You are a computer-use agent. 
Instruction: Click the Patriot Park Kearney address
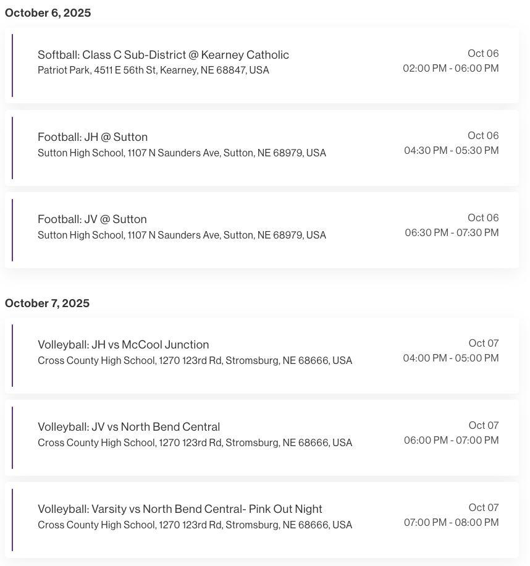pos(153,70)
